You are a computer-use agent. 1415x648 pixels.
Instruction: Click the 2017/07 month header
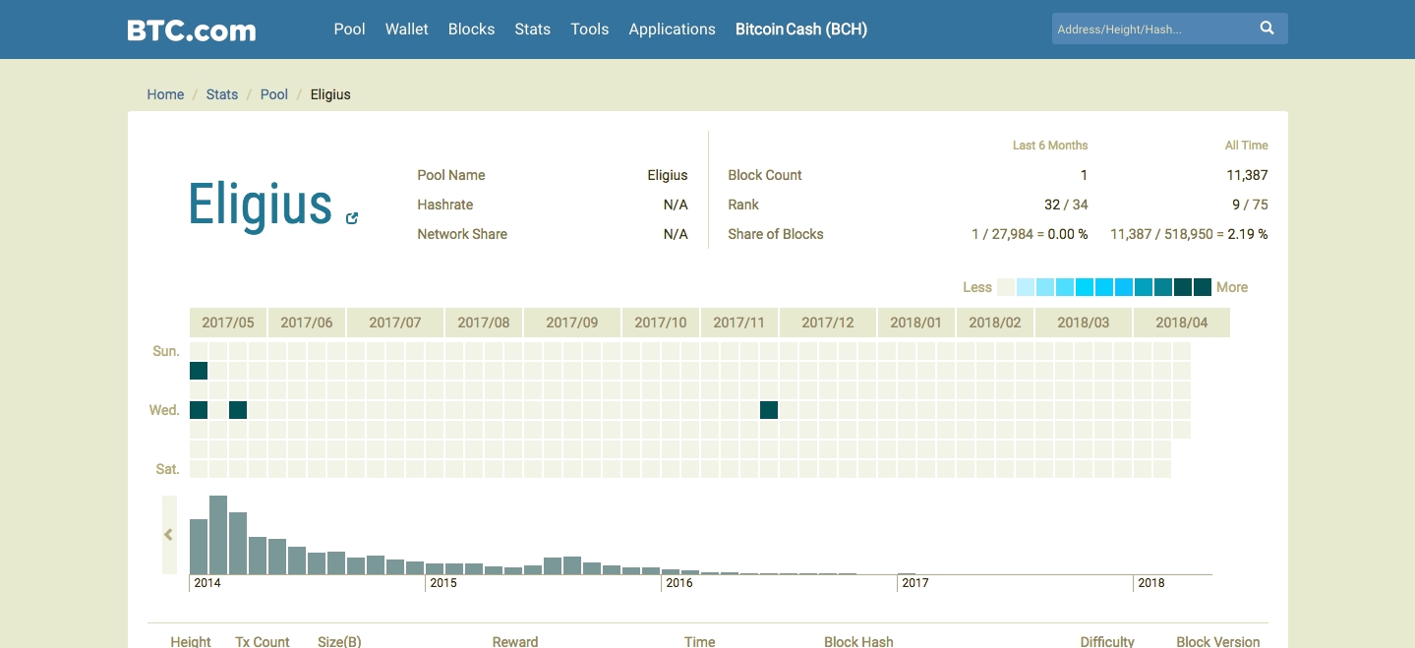point(395,323)
